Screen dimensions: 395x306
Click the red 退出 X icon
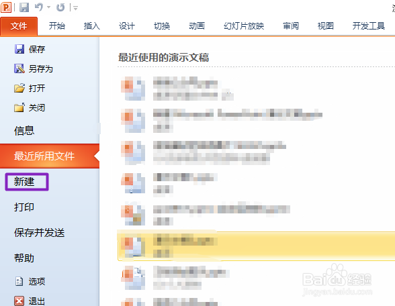19,301
